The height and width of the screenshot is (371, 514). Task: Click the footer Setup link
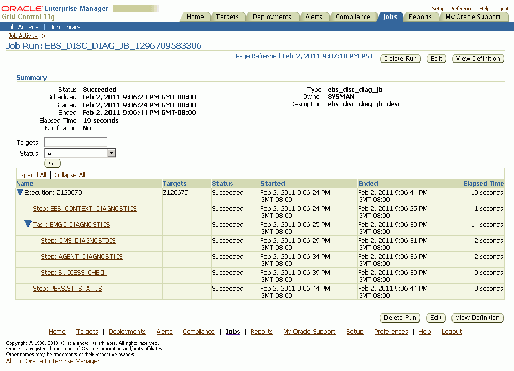coord(355,332)
